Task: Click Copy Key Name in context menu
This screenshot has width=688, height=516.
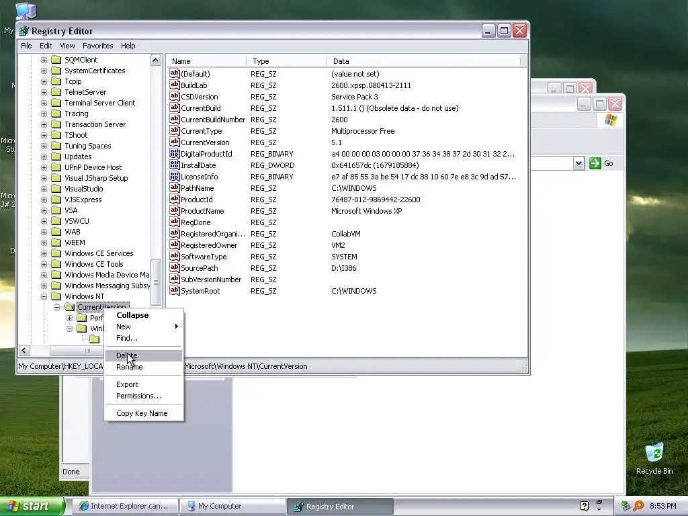Action: point(144,413)
